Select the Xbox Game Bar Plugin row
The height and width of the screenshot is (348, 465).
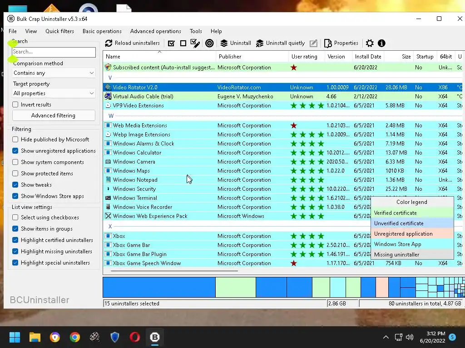click(282, 254)
